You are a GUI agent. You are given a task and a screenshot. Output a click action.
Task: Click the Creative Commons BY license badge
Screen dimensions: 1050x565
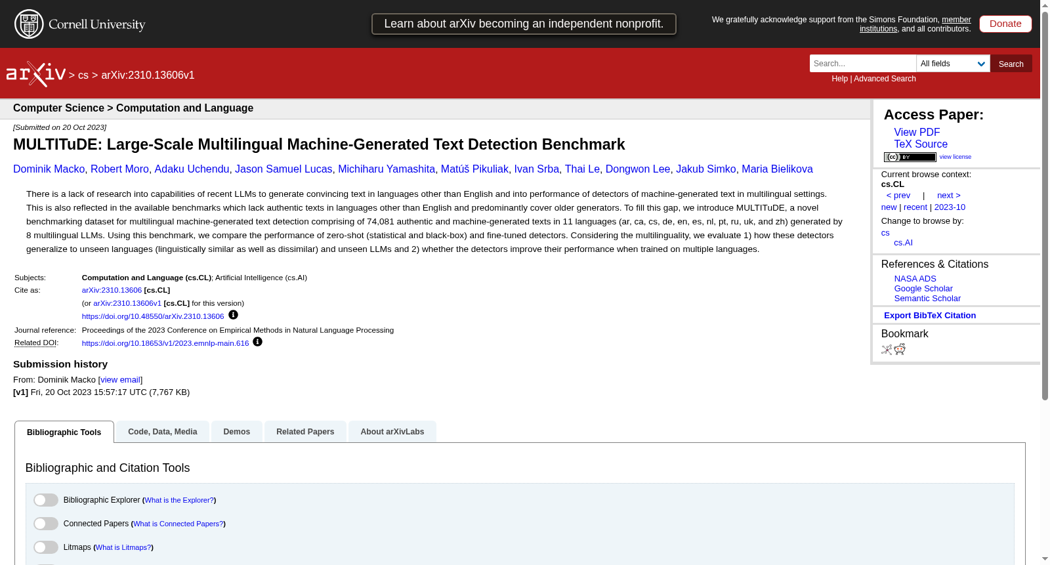pos(910,157)
